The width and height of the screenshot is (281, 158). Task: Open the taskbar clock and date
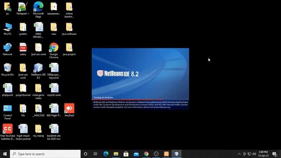[x=263, y=154]
